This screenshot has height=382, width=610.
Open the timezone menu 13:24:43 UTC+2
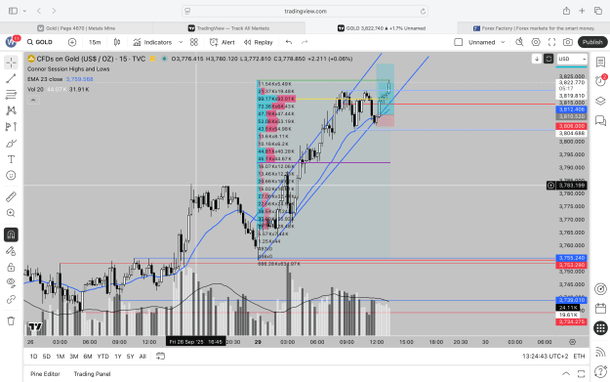click(546, 356)
